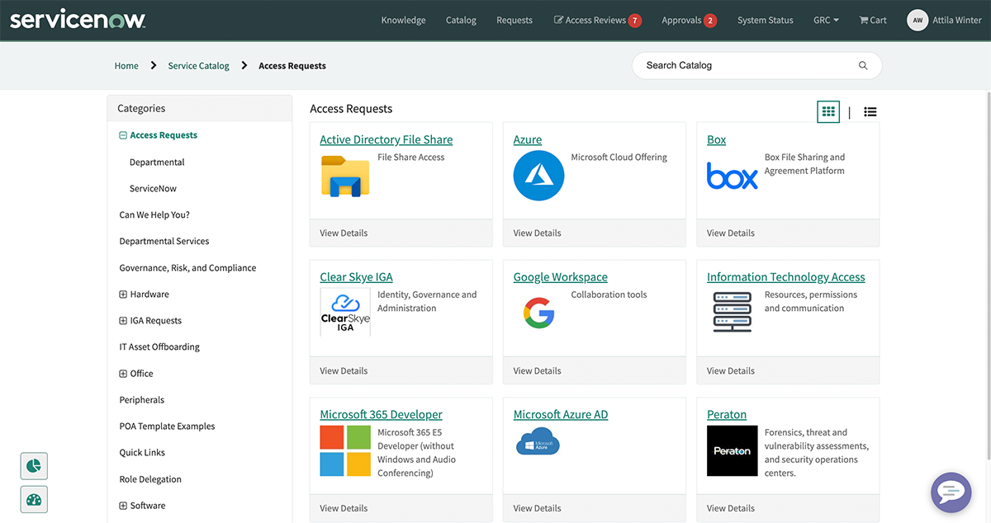
Task: Click the Active Directory File Share folder icon
Action: (345, 175)
